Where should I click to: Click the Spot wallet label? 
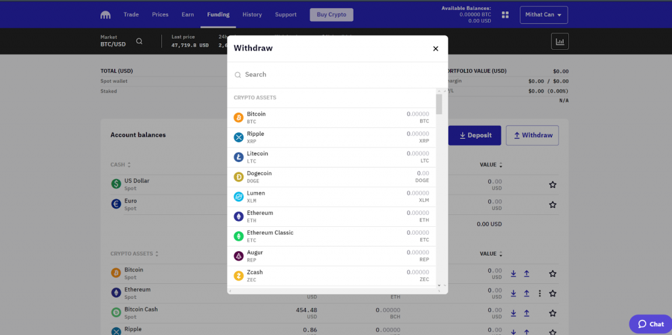click(x=114, y=81)
